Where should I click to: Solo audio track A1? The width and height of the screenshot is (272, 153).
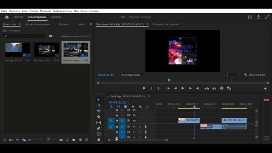[140, 127]
